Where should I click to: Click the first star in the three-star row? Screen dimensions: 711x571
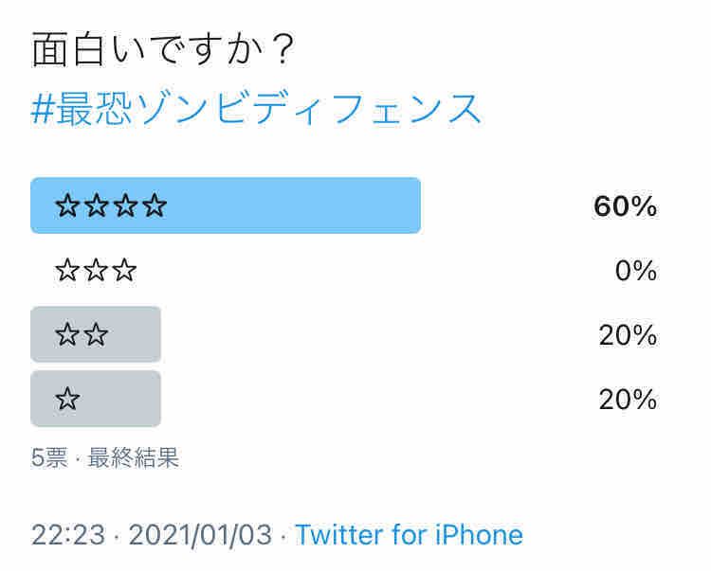coord(67,272)
